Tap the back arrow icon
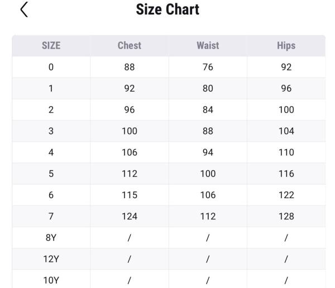This screenshot has height=288, width=335. (x=24, y=9)
